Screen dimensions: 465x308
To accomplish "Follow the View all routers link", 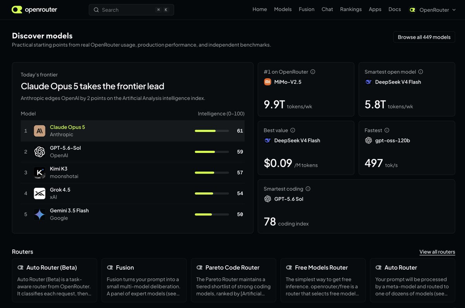I will (437, 252).
